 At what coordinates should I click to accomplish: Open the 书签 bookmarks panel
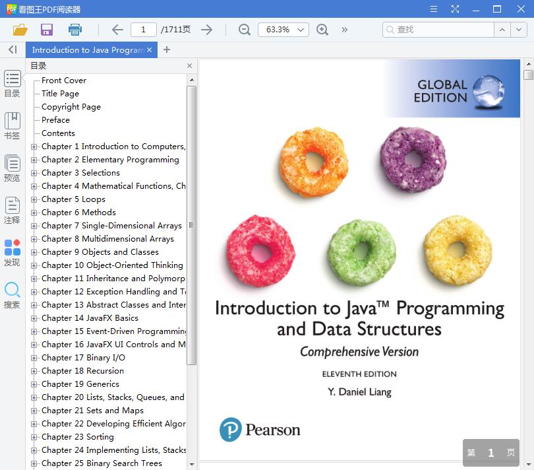(x=13, y=126)
